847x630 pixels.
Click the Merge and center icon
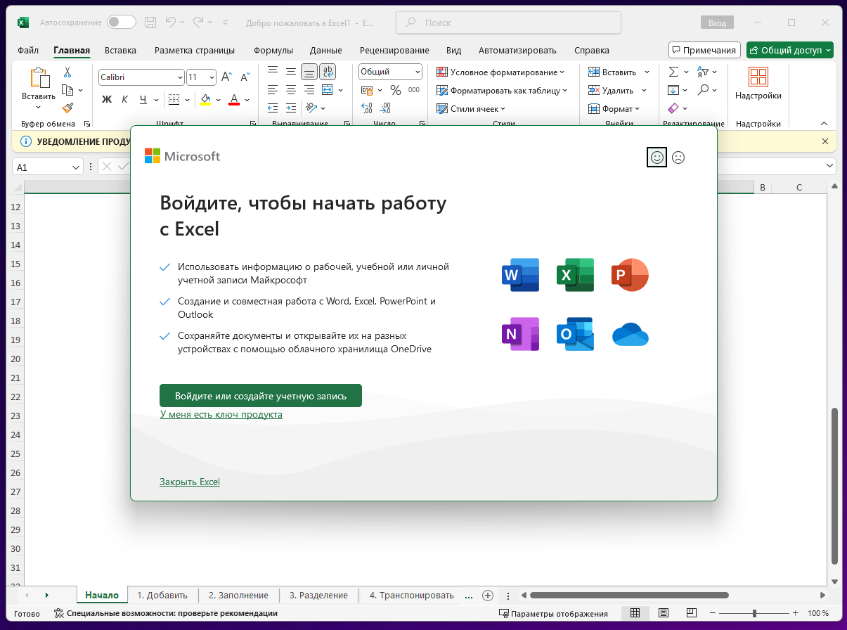click(x=327, y=90)
